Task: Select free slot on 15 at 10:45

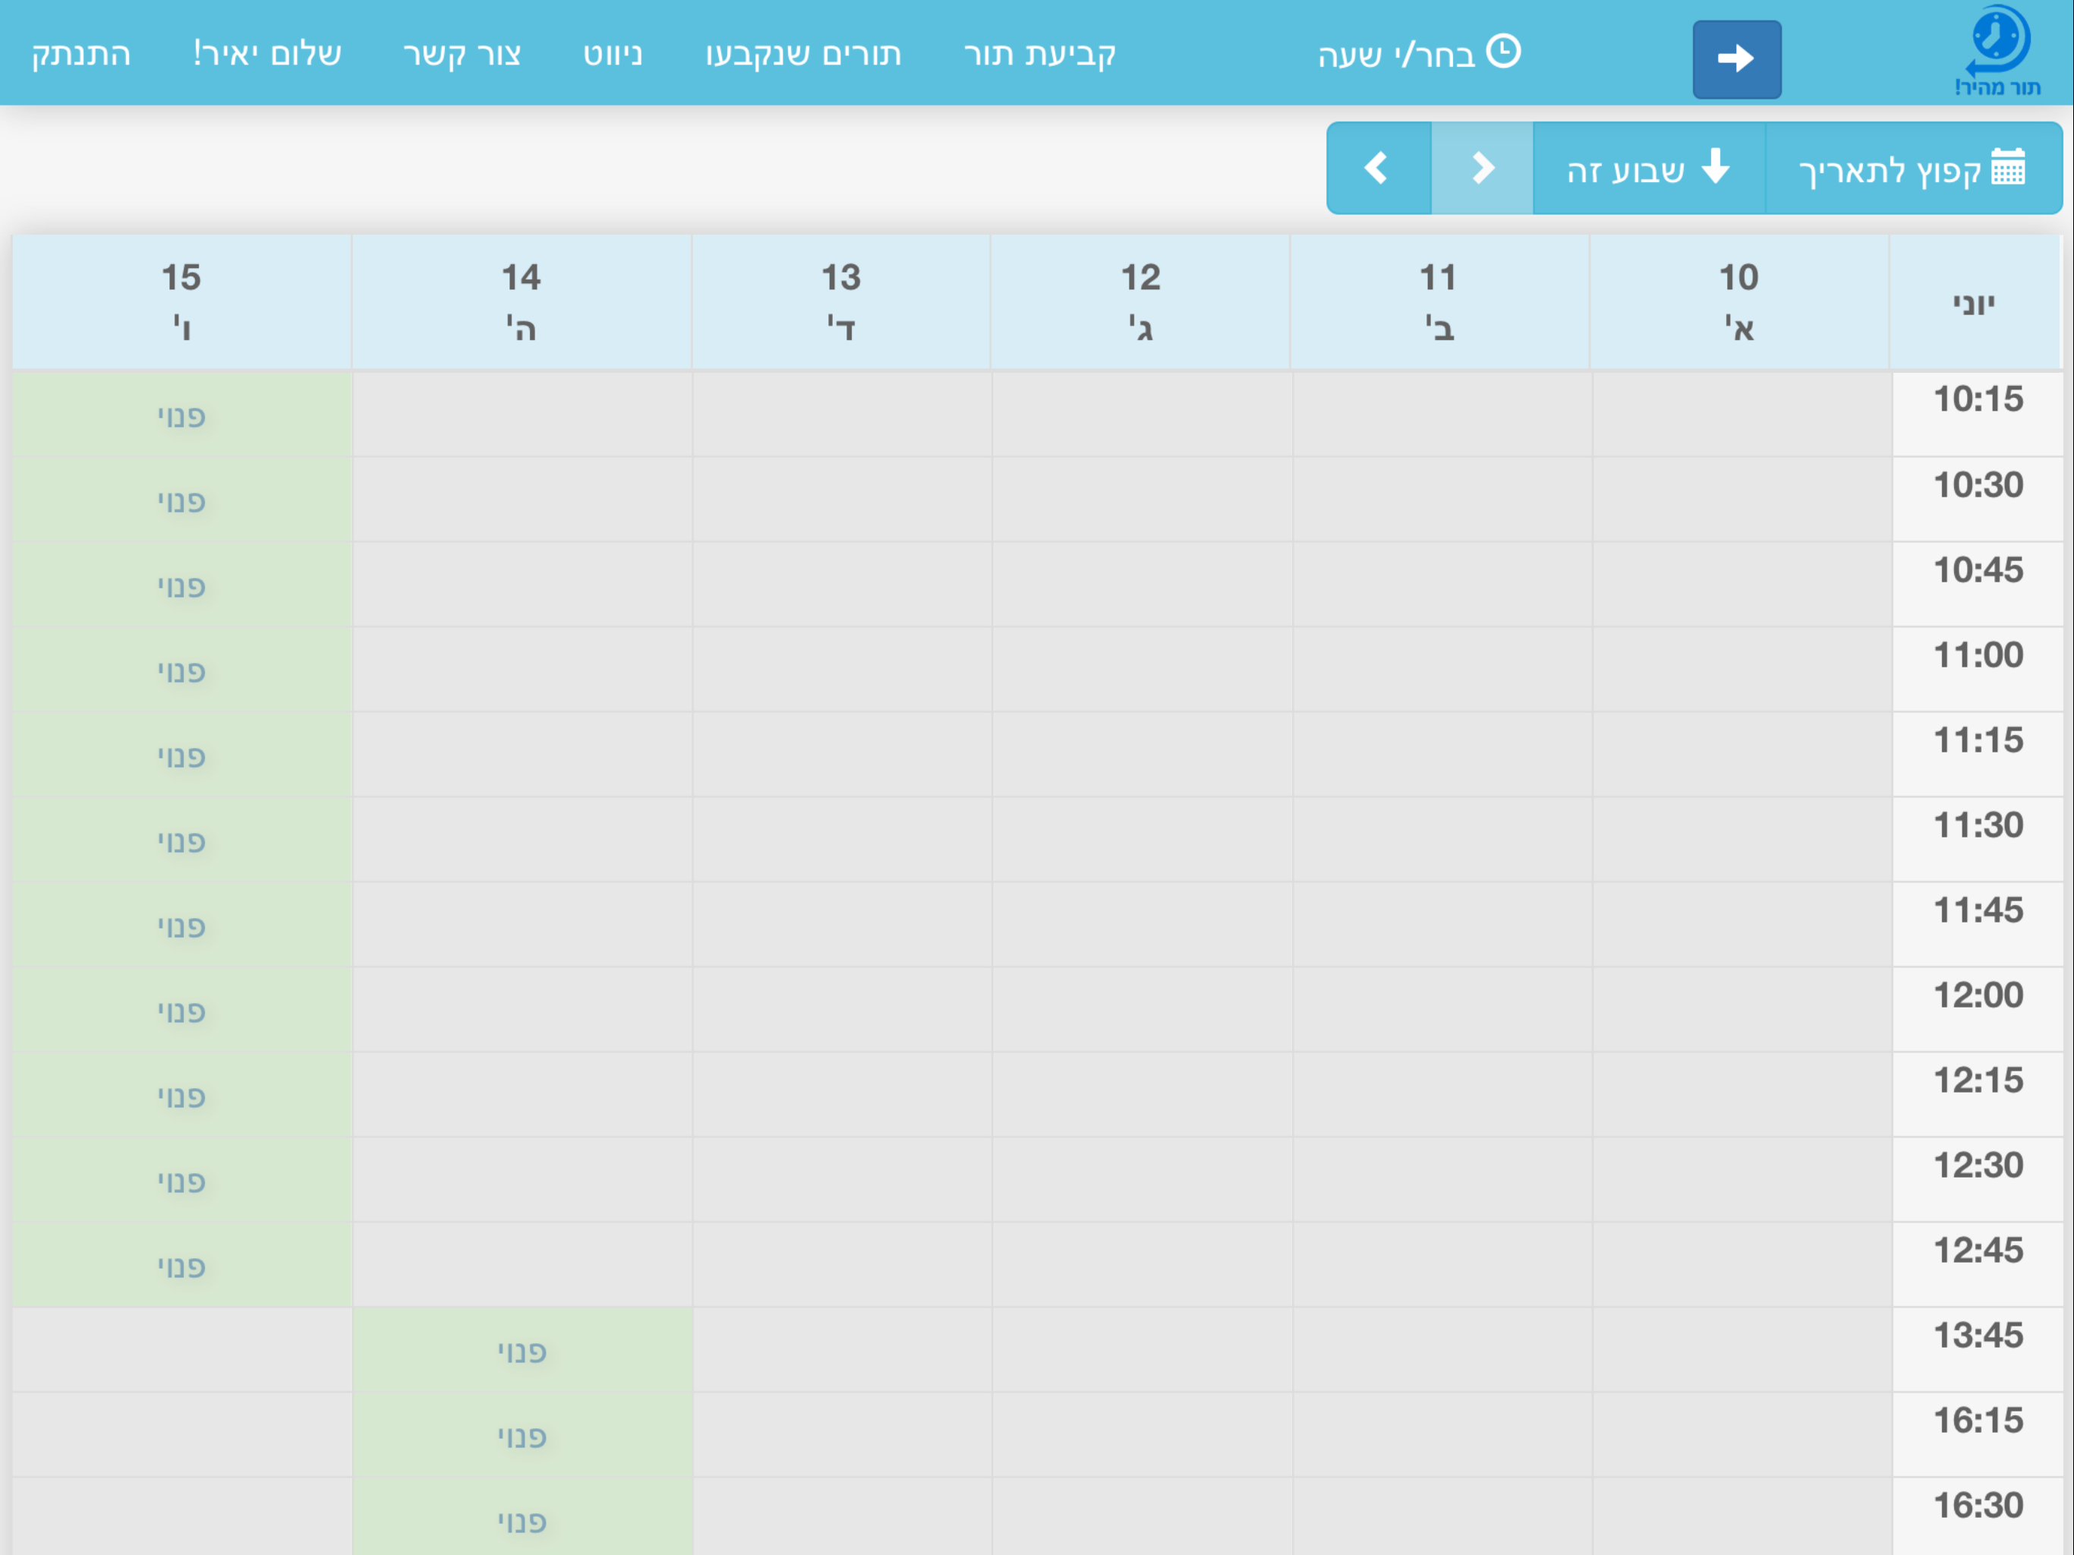Action: tap(182, 585)
